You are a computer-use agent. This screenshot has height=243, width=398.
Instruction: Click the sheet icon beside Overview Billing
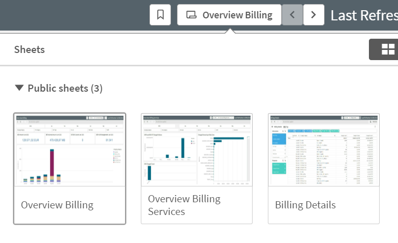tap(191, 15)
